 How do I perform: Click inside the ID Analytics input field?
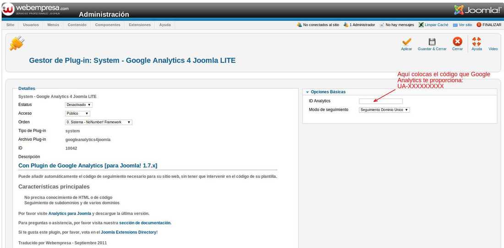pos(381,101)
